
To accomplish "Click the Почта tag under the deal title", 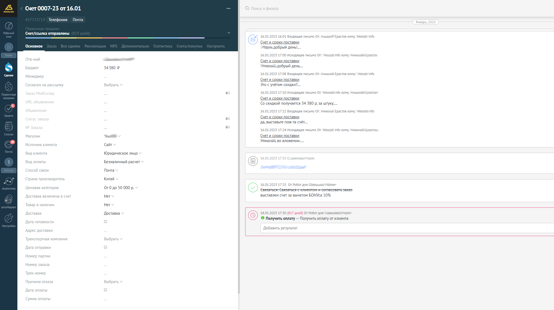I will coord(78,20).
